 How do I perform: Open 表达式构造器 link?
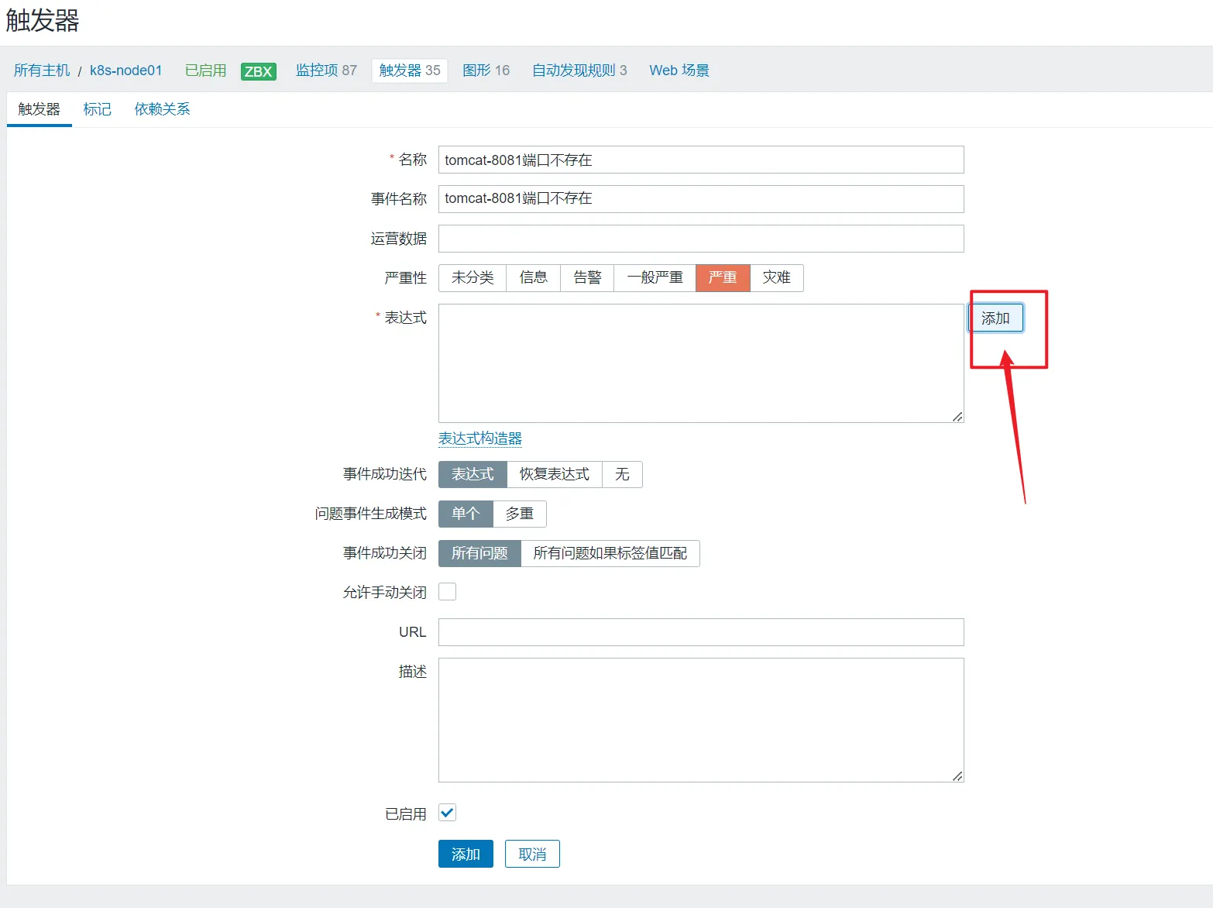479,439
